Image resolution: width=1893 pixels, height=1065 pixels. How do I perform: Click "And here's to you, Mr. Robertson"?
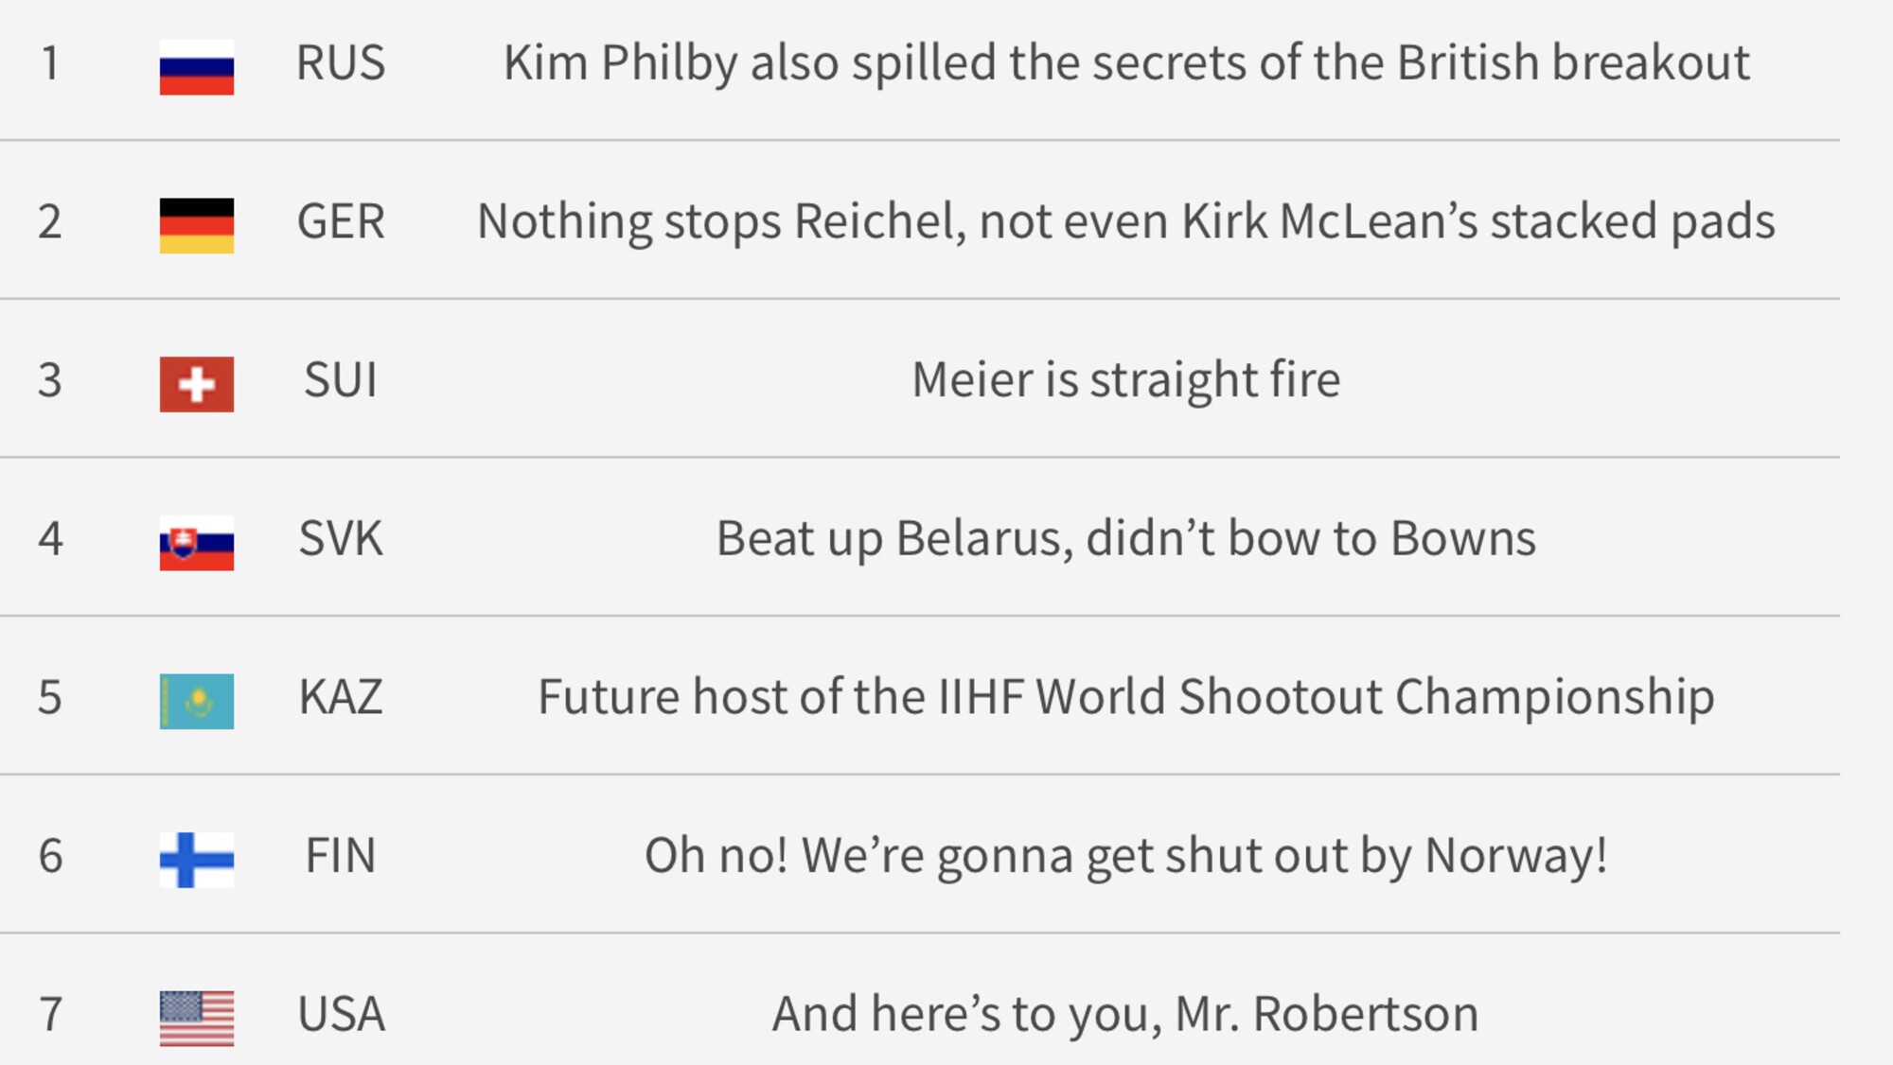pyautogui.click(x=1125, y=1014)
